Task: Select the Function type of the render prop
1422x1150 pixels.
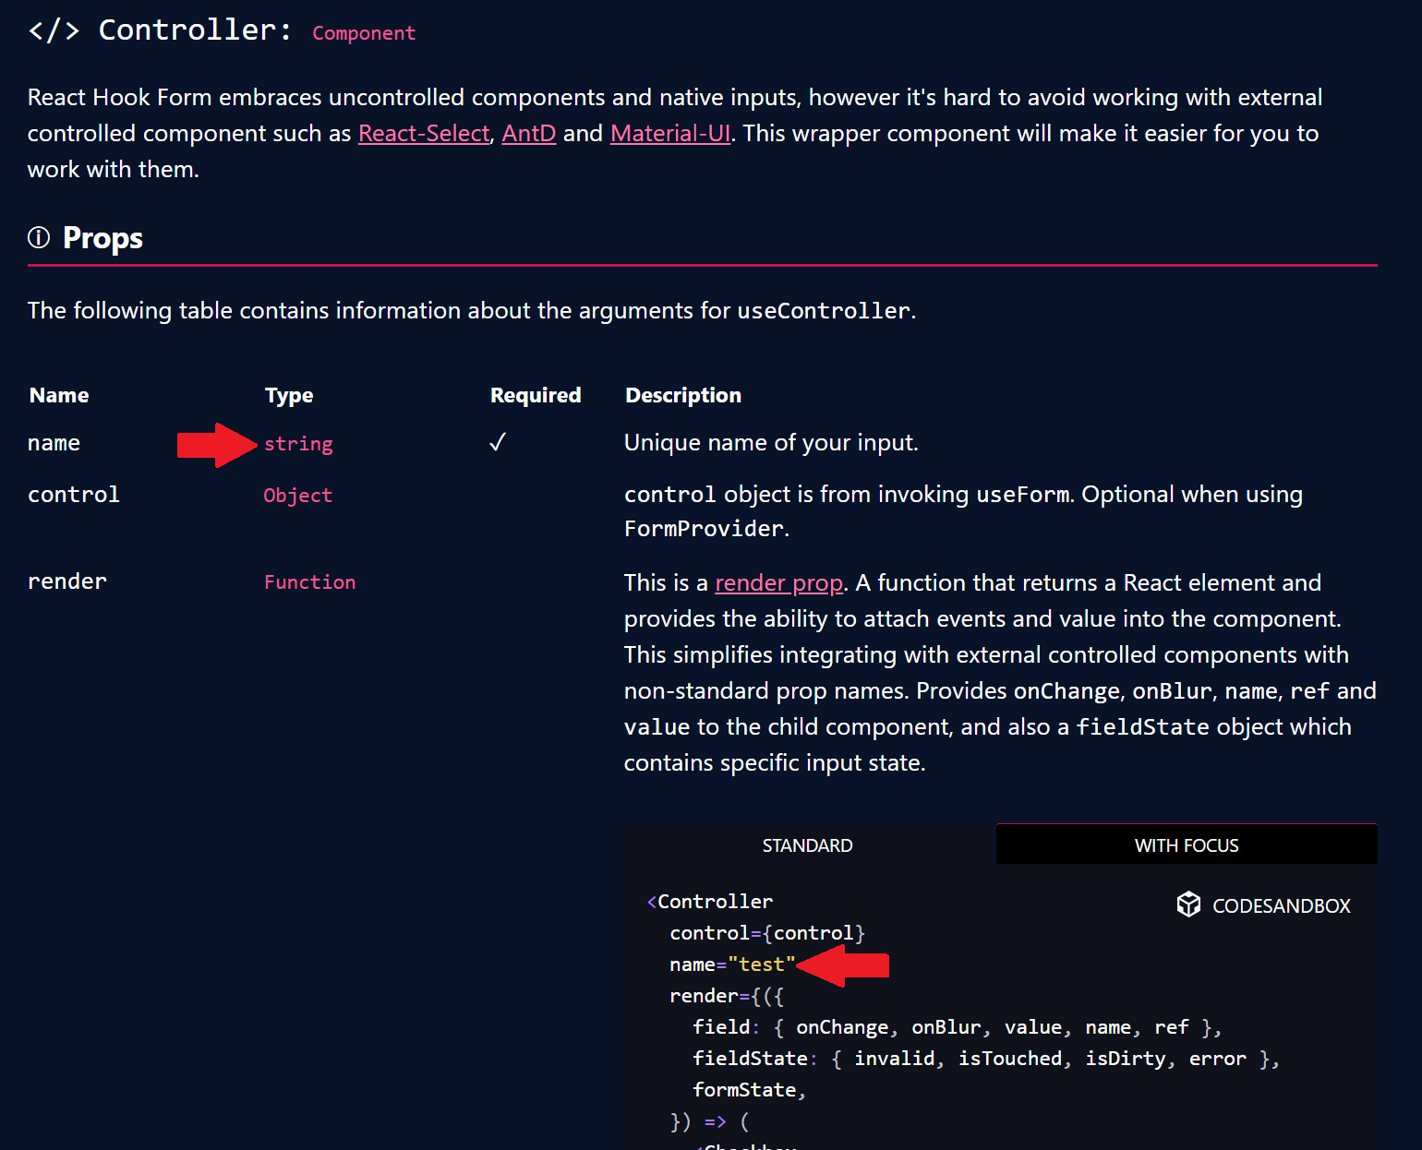Action: point(309,581)
